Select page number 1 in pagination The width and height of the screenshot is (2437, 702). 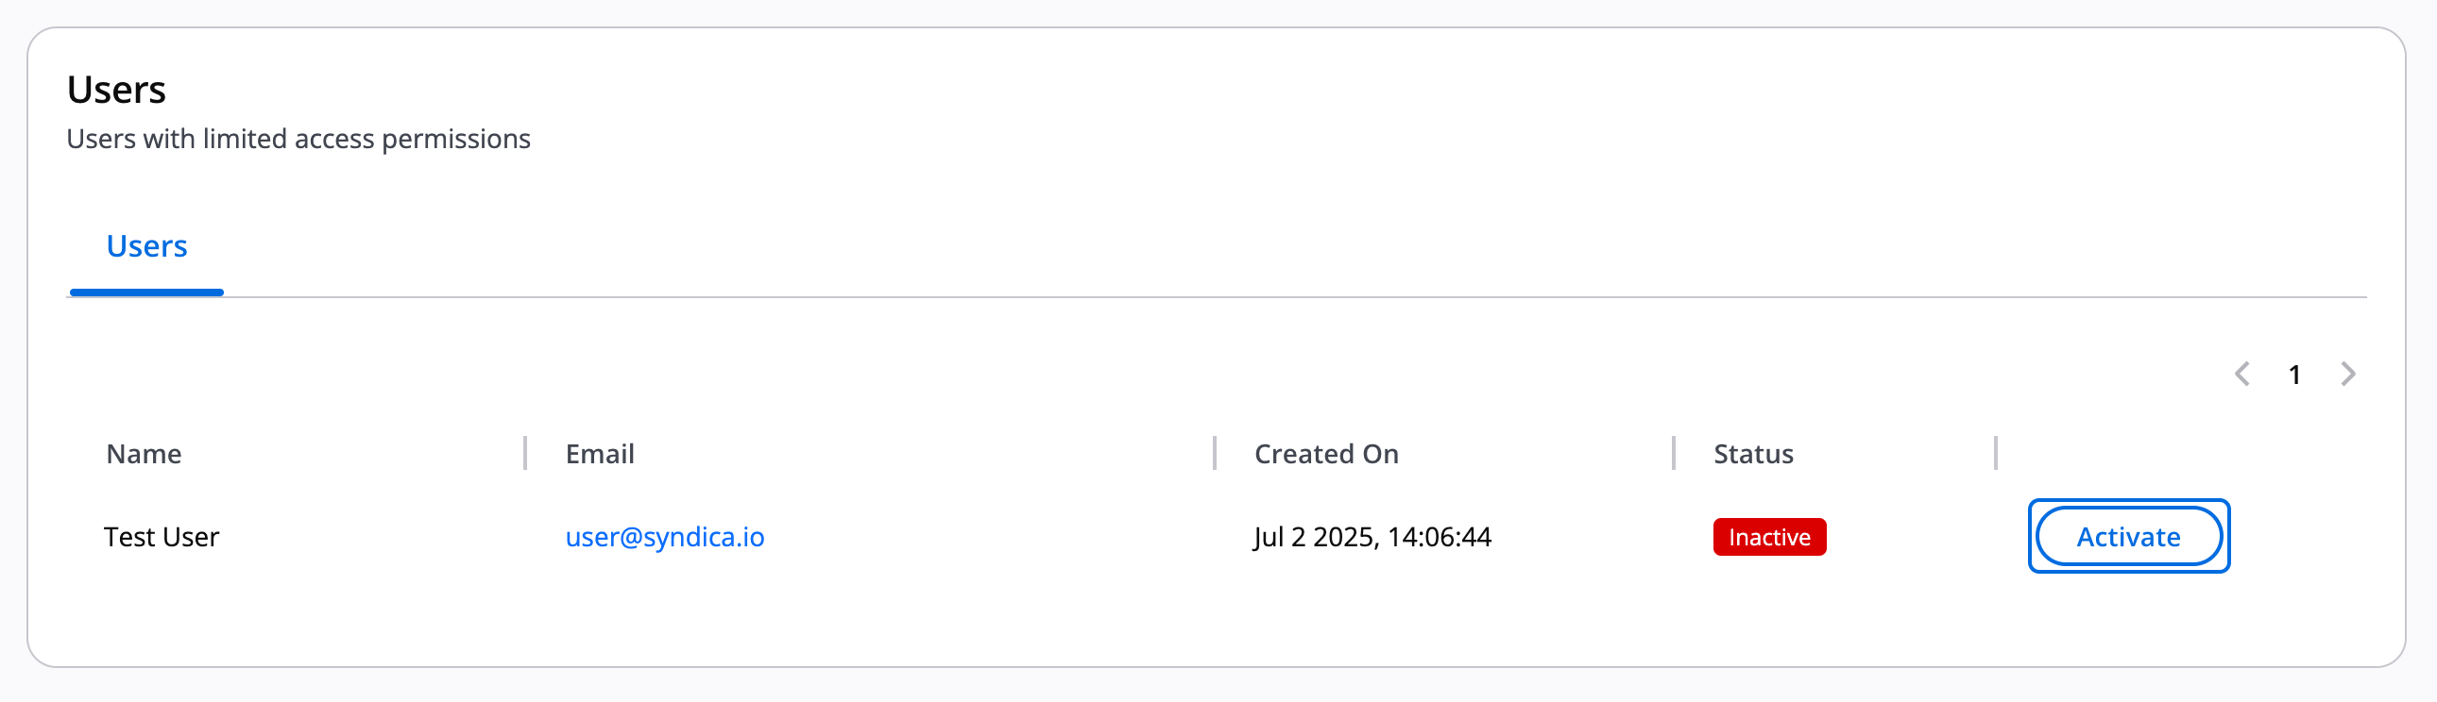2294,376
